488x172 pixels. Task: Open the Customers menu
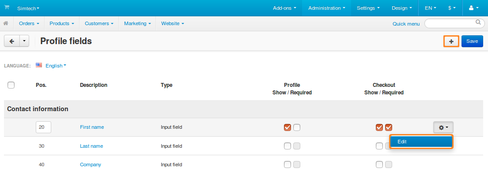[99, 23]
